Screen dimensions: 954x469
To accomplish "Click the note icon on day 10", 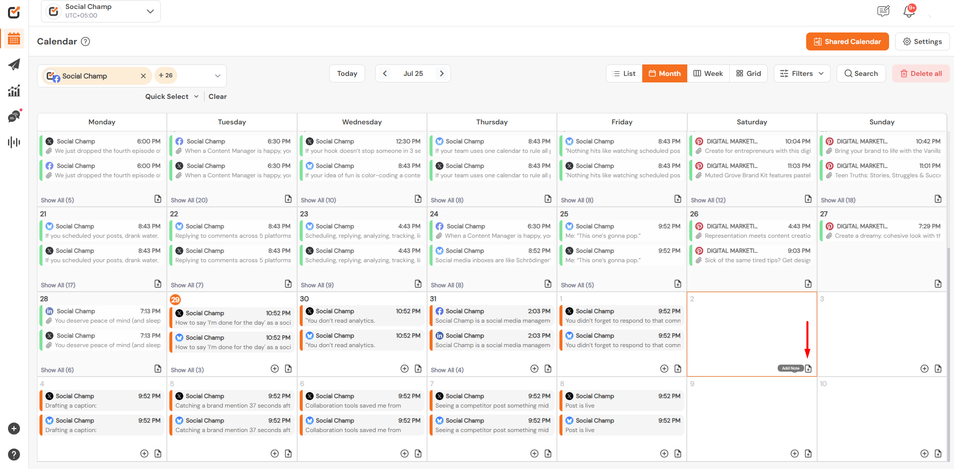I will click(x=938, y=454).
